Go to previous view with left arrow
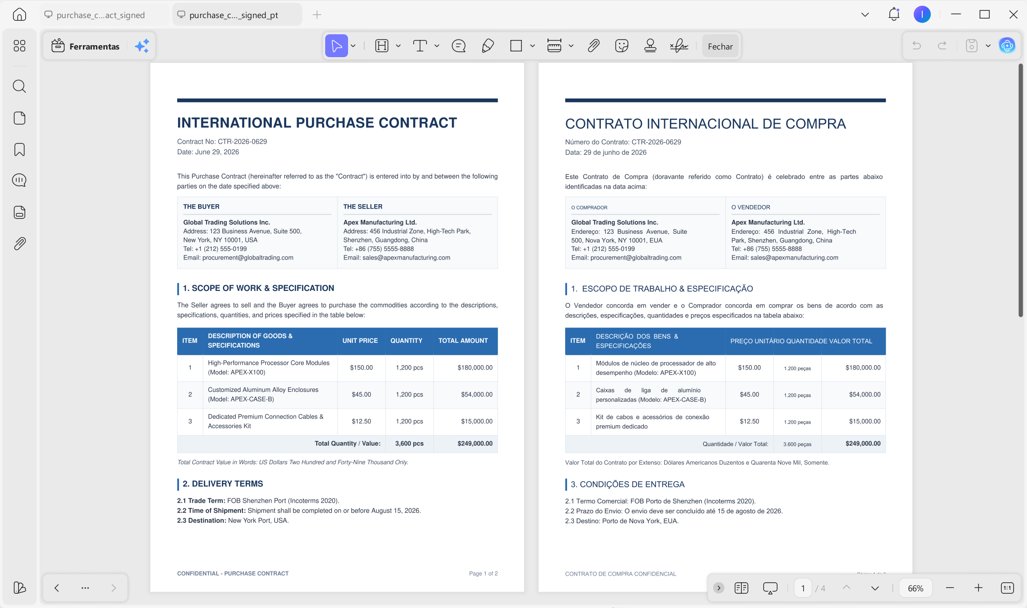Viewport: 1027px width, 608px height. click(57, 588)
